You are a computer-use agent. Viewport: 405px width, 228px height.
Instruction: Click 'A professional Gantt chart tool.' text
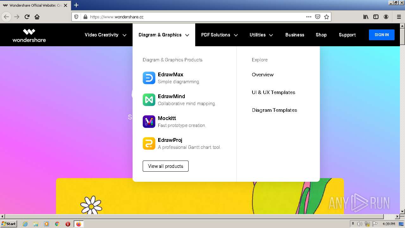tap(189, 147)
